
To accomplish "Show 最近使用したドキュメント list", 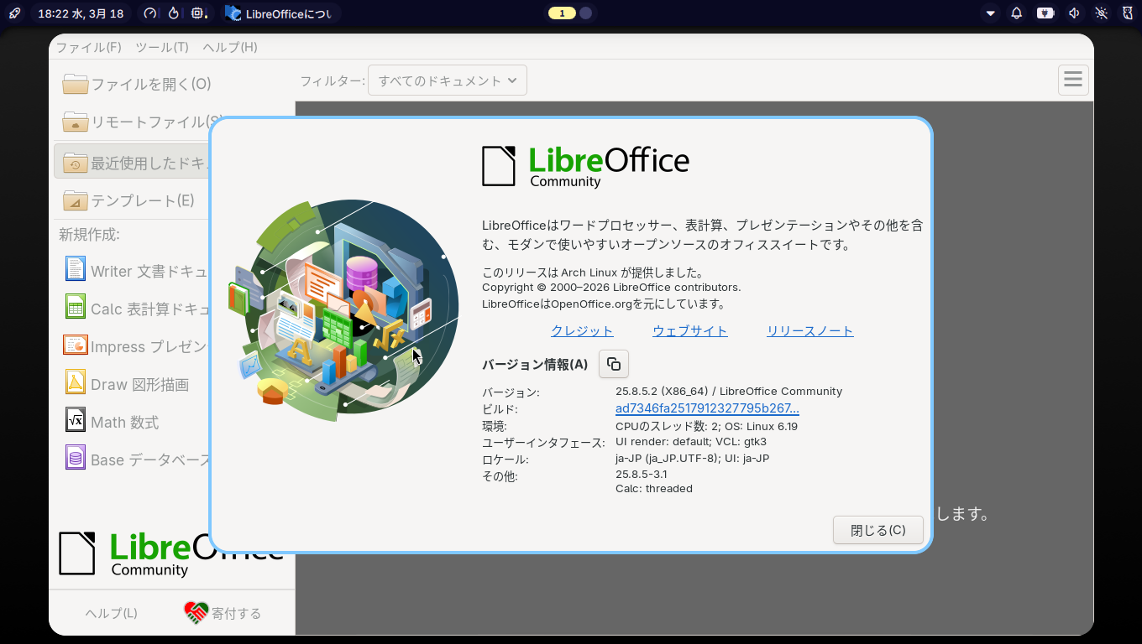I will click(x=132, y=163).
